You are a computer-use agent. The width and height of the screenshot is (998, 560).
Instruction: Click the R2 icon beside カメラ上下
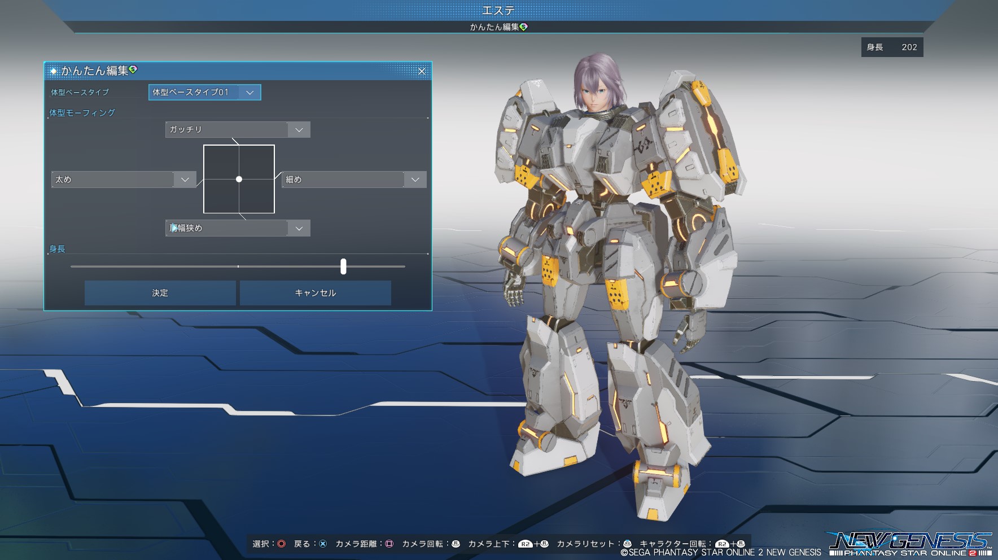tap(525, 544)
